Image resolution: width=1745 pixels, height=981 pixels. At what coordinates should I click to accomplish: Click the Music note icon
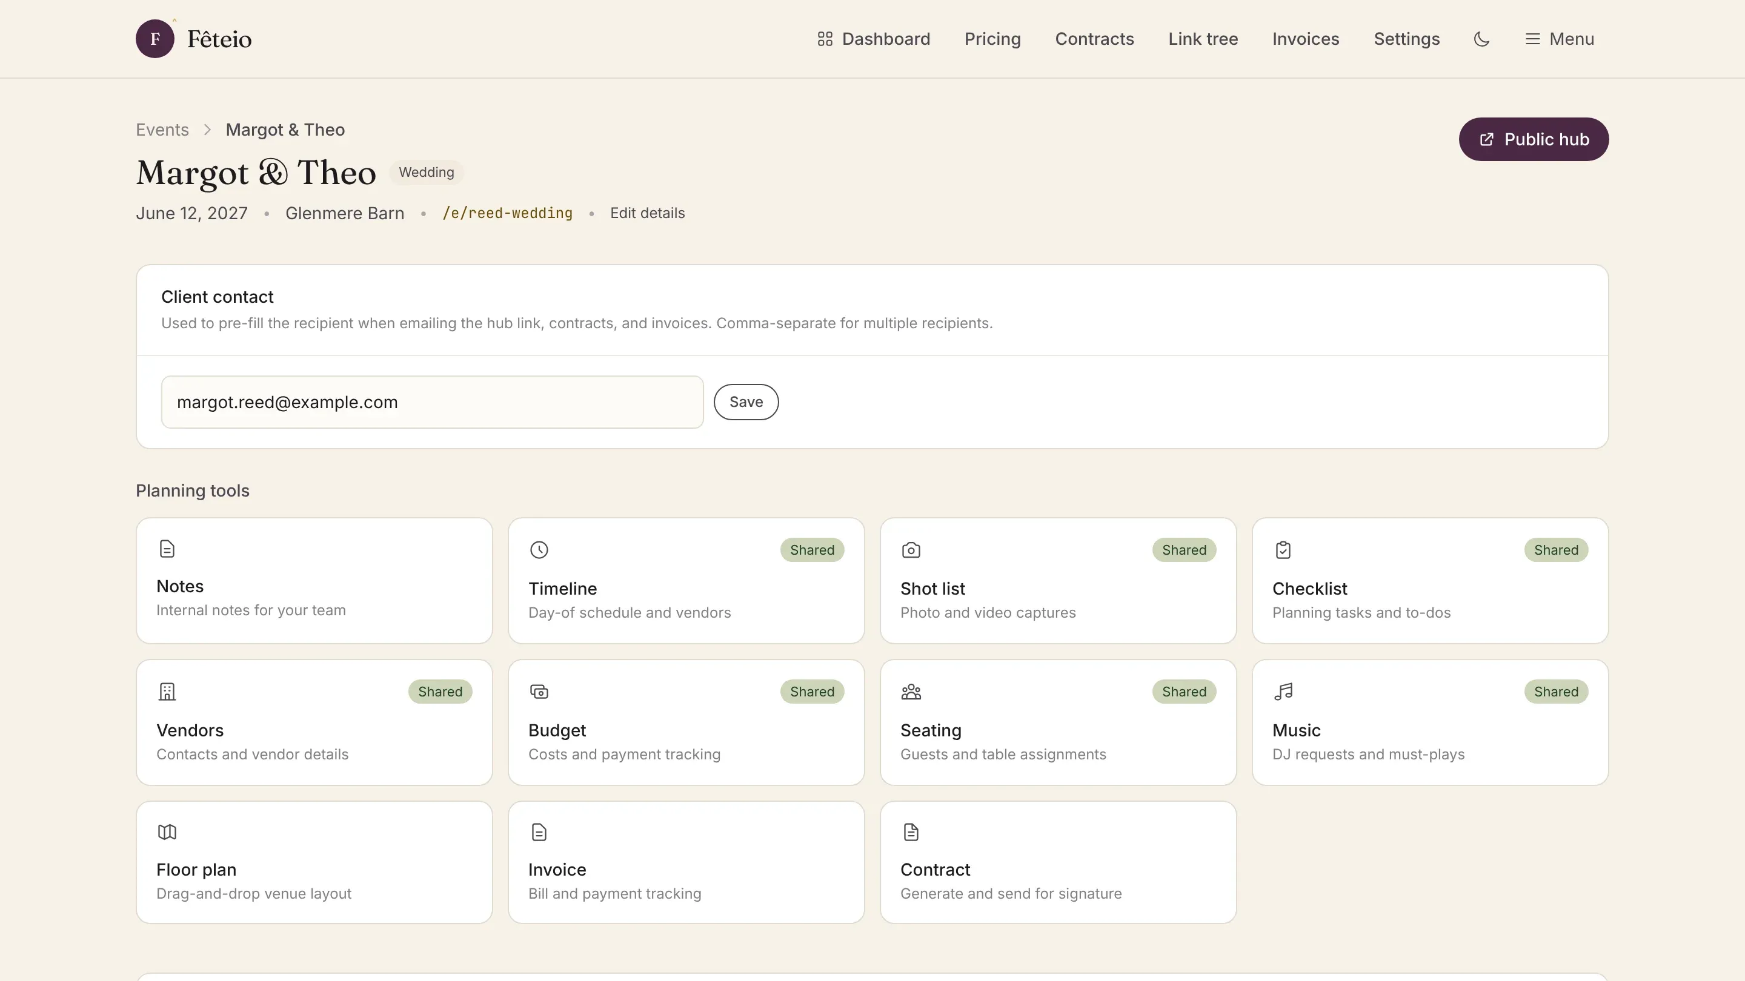tap(1282, 691)
